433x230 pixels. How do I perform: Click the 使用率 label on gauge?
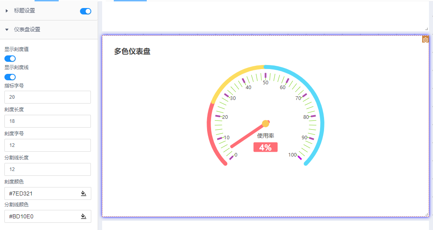pos(266,136)
